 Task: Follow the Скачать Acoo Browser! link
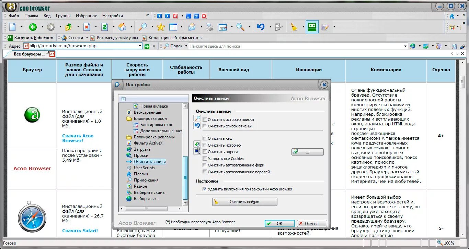tap(78, 138)
